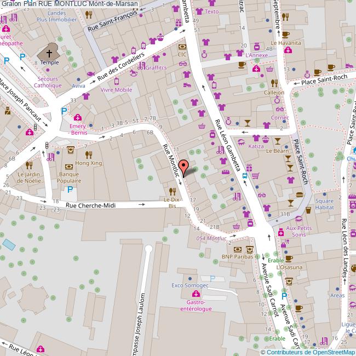This screenshot has width=356, height=356.
Task: Click the parking icon above Rue Cherche-Midi
Action: pyautogui.click(x=70, y=190)
